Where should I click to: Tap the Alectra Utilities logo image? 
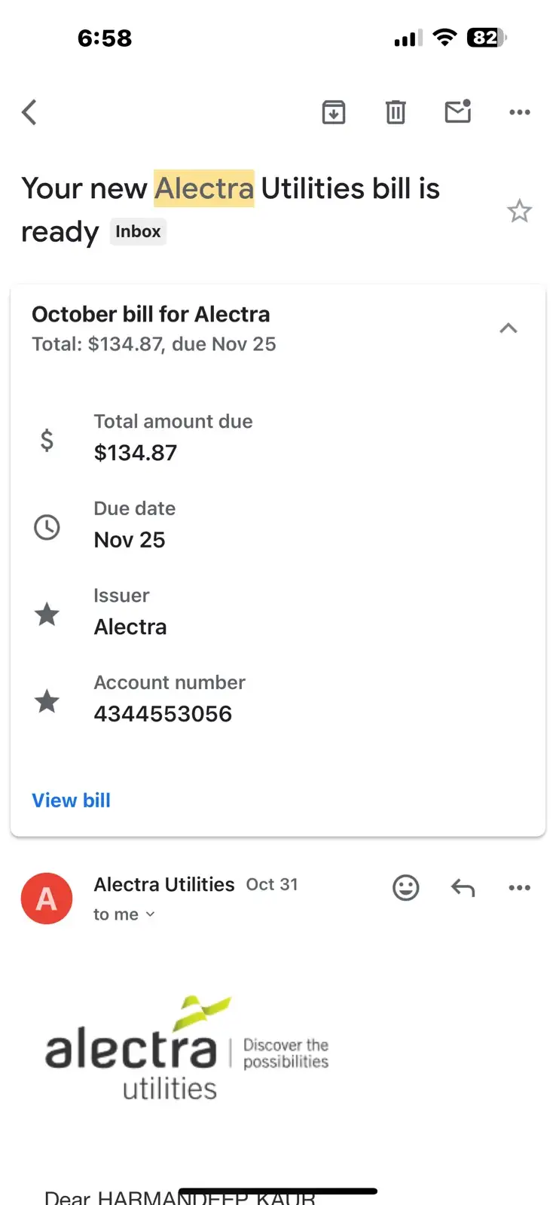[x=187, y=1049]
